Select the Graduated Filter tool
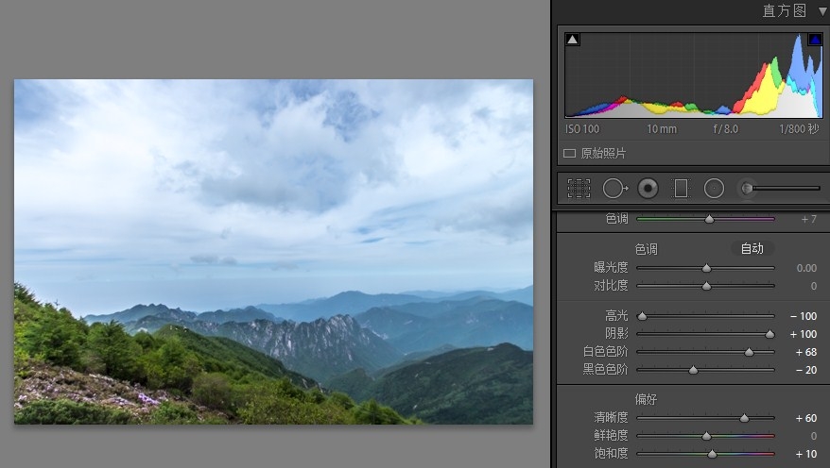 (681, 189)
